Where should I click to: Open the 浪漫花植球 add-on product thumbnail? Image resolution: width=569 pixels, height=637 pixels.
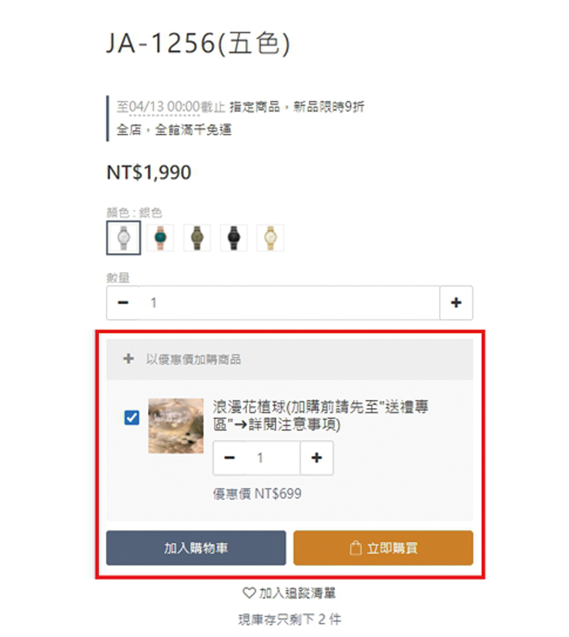[176, 426]
